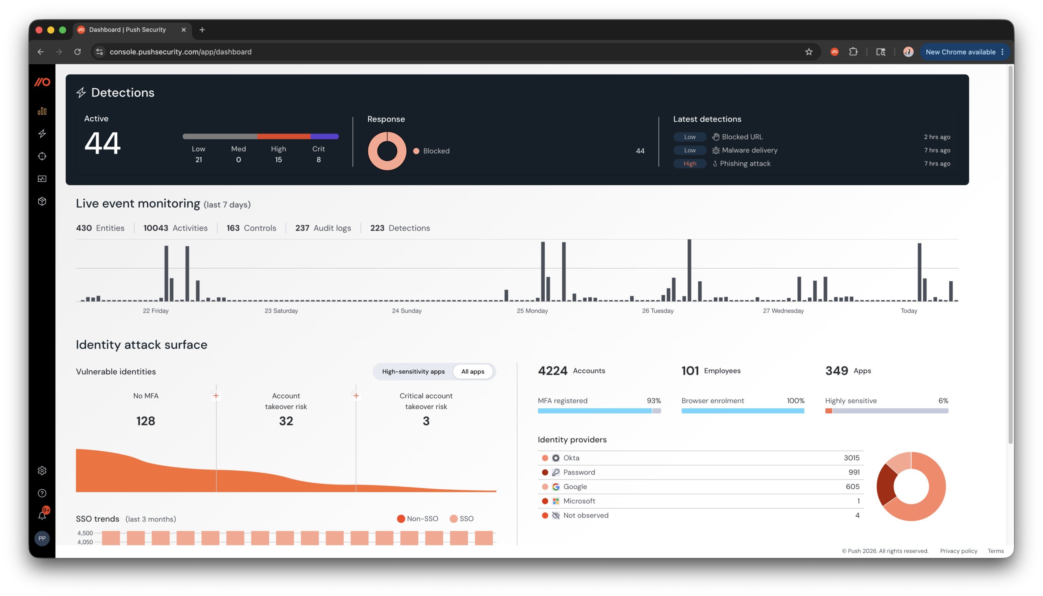Select the 10043 Activities tab
Screen dimensions: 1043x596
pyautogui.click(x=175, y=228)
